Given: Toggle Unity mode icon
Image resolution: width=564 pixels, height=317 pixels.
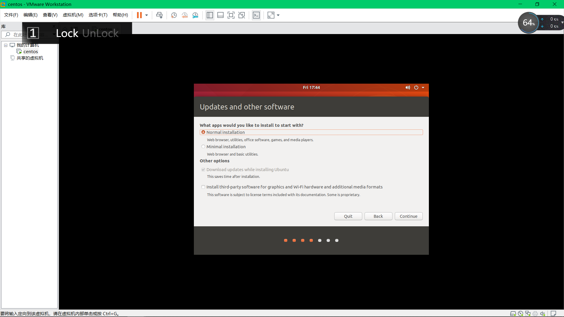Looking at the screenshot, I should coord(242,15).
